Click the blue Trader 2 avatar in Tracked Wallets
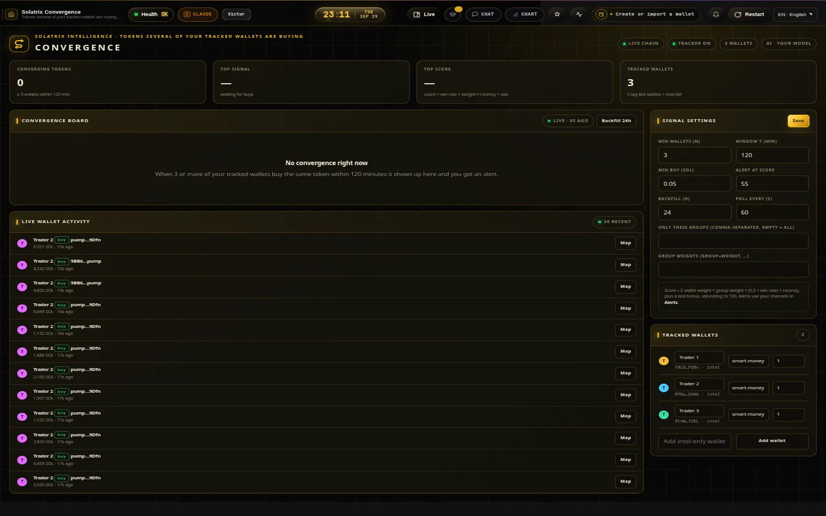Image resolution: width=826 pixels, height=516 pixels. point(664,388)
